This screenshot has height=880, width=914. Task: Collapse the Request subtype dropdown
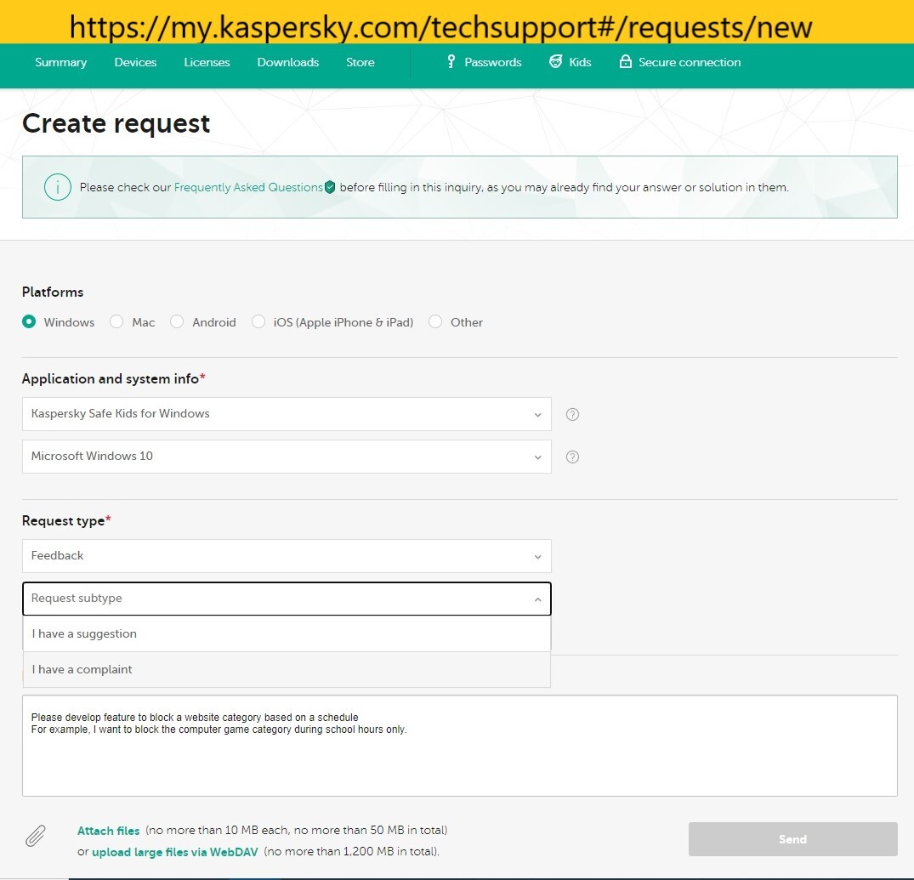pyautogui.click(x=287, y=599)
